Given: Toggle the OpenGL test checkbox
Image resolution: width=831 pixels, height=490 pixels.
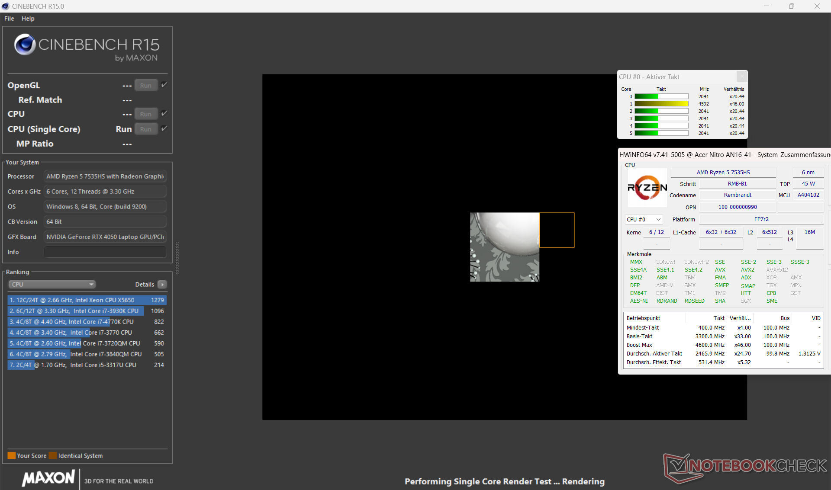Looking at the screenshot, I should pos(164,85).
